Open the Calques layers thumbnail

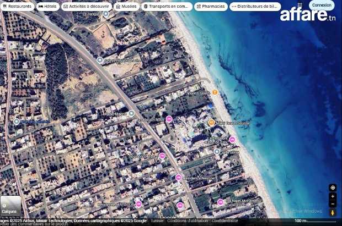pos(10,206)
